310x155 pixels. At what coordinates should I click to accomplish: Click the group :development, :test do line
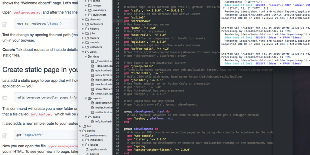[x=147, y=111]
